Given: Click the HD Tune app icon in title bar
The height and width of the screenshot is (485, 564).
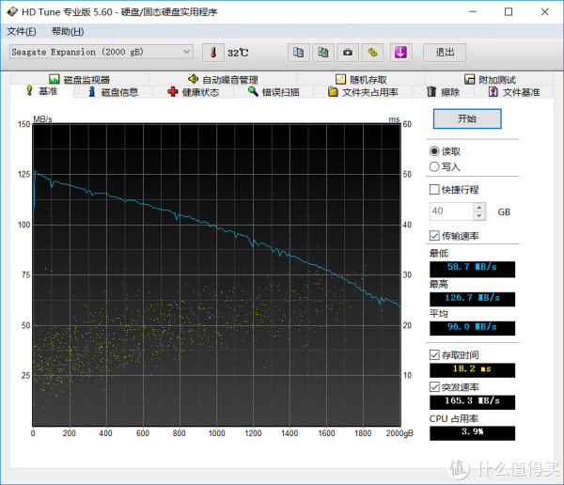Looking at the screenshot, I should click(13, 12).
